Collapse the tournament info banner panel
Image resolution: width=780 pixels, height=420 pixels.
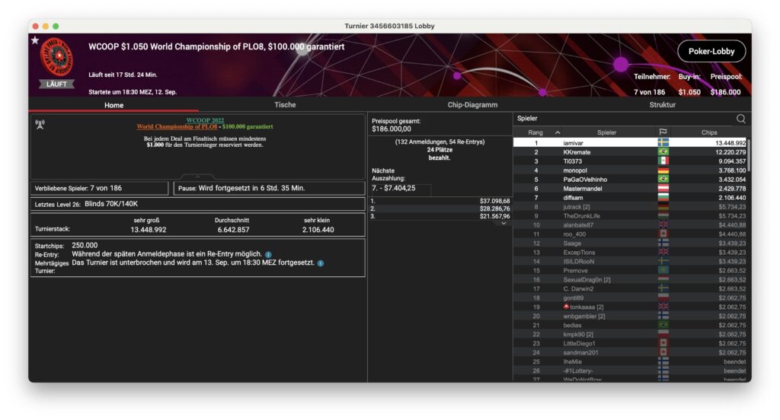[197, 177]
